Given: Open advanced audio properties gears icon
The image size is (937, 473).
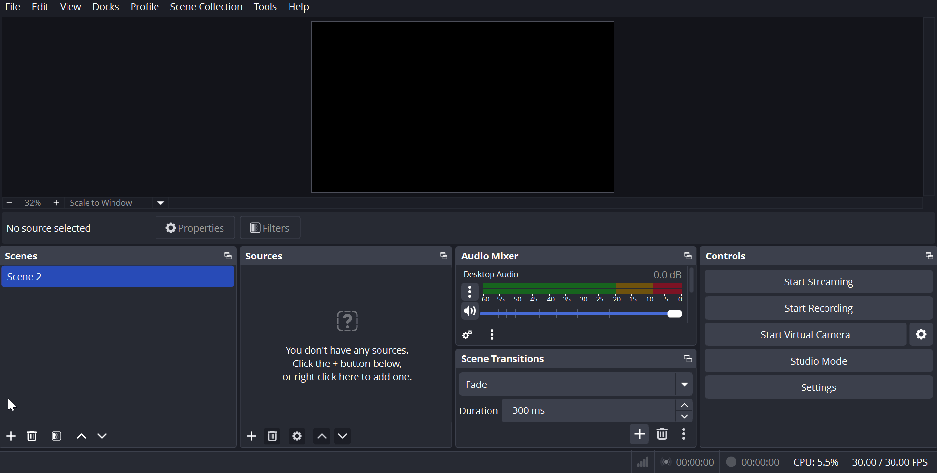Looking at the screenshot, I should (468, 335).
